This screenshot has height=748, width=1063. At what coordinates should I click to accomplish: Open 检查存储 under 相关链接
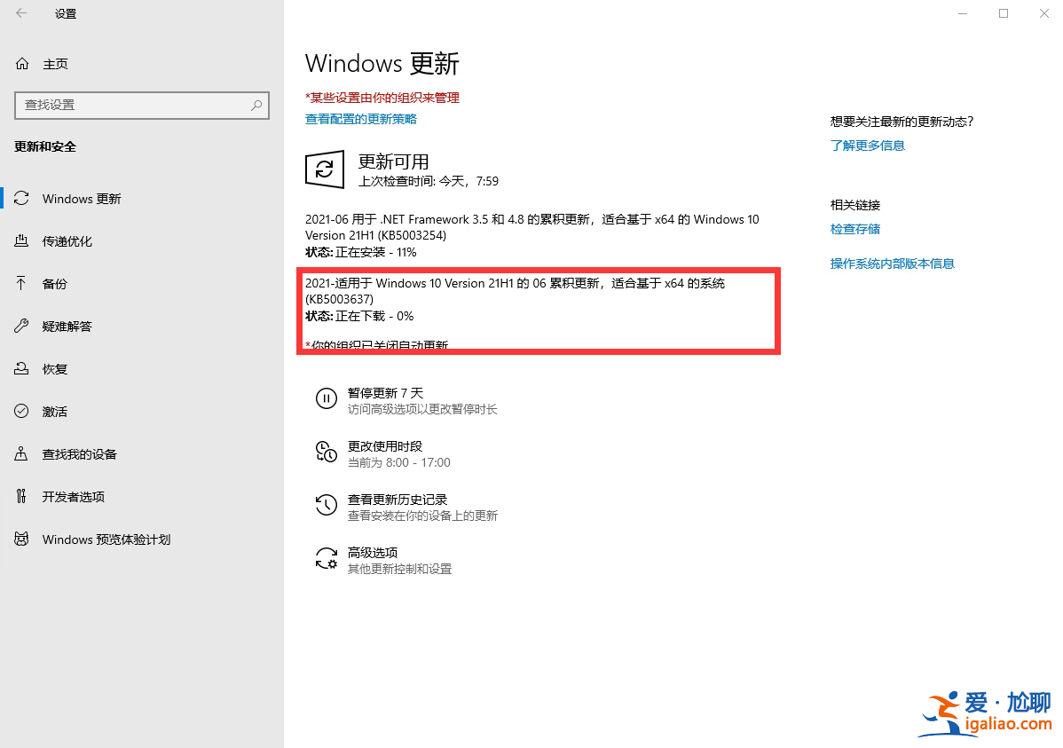(x=854, y=228)
